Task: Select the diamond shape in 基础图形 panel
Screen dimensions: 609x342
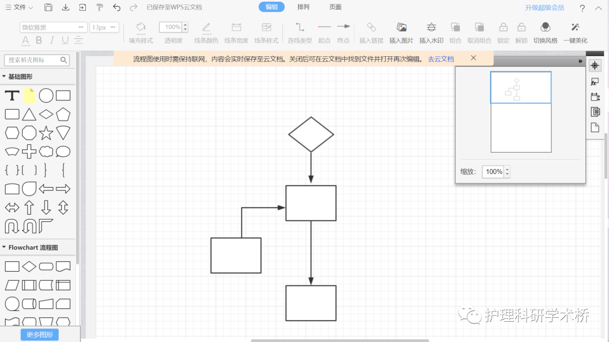Action: point(46,114)
